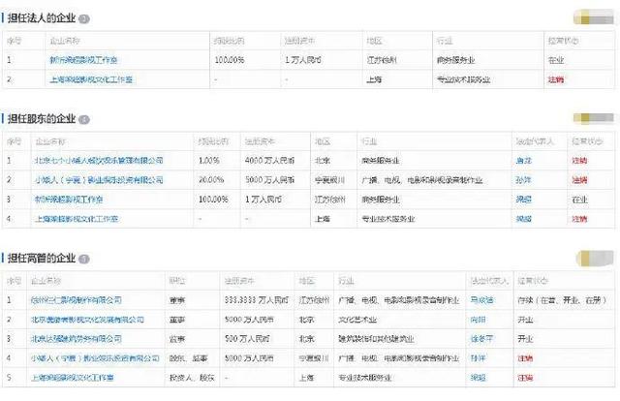Viewport: 620px width, 401px height.
Task: Open 上海梁超影视文化工作室 in the executive table
Action: pos(73,378)
